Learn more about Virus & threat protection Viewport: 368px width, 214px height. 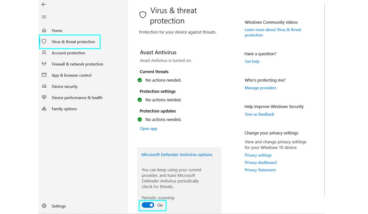pos(273,32)
